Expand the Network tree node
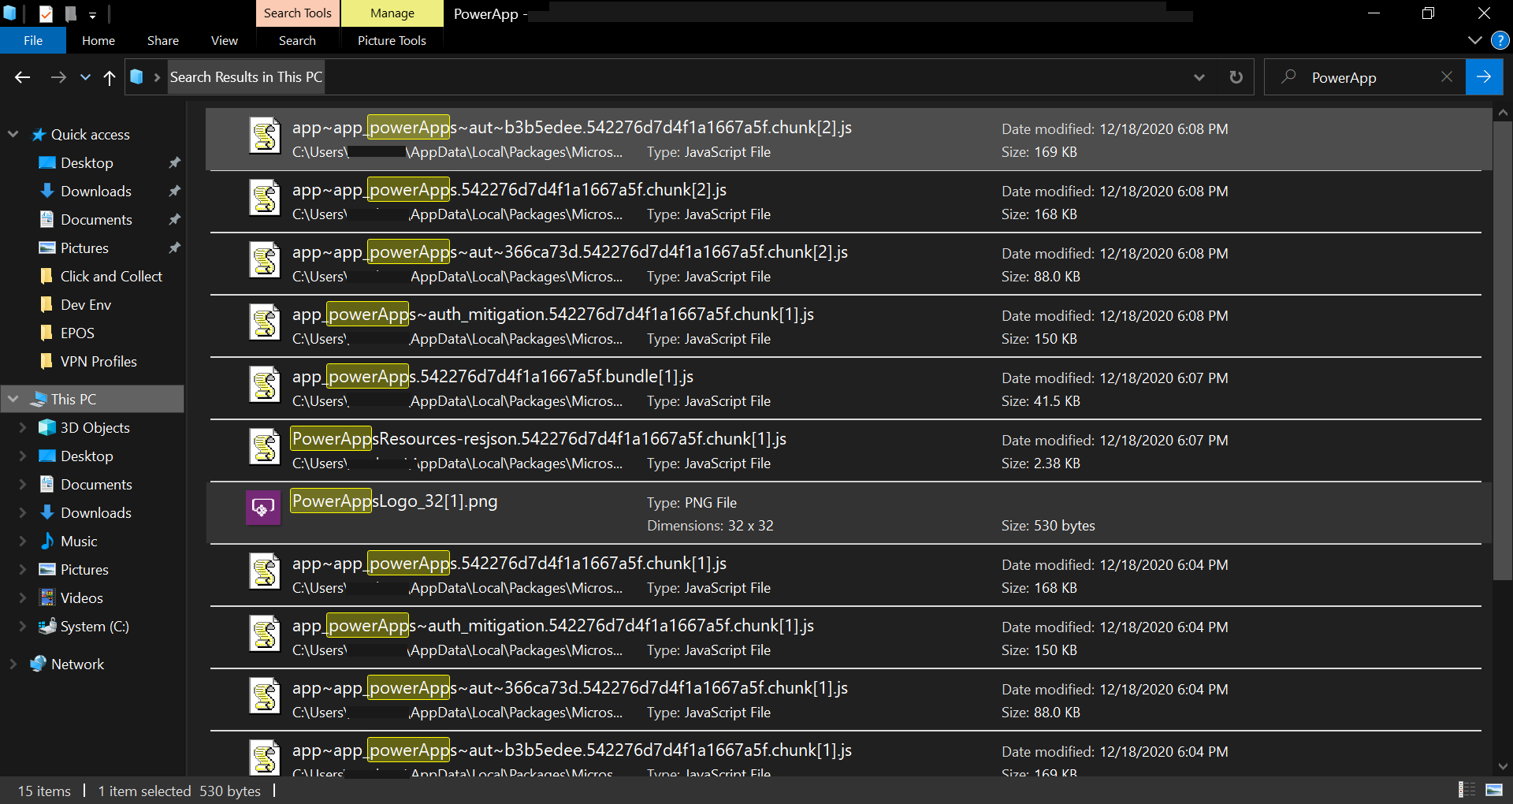1513x804 pixels. (x=13, y=664)
